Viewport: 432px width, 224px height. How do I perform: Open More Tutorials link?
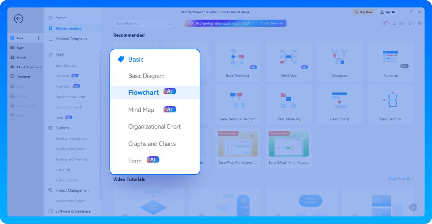pyautogui.click(x=401, y=178)
